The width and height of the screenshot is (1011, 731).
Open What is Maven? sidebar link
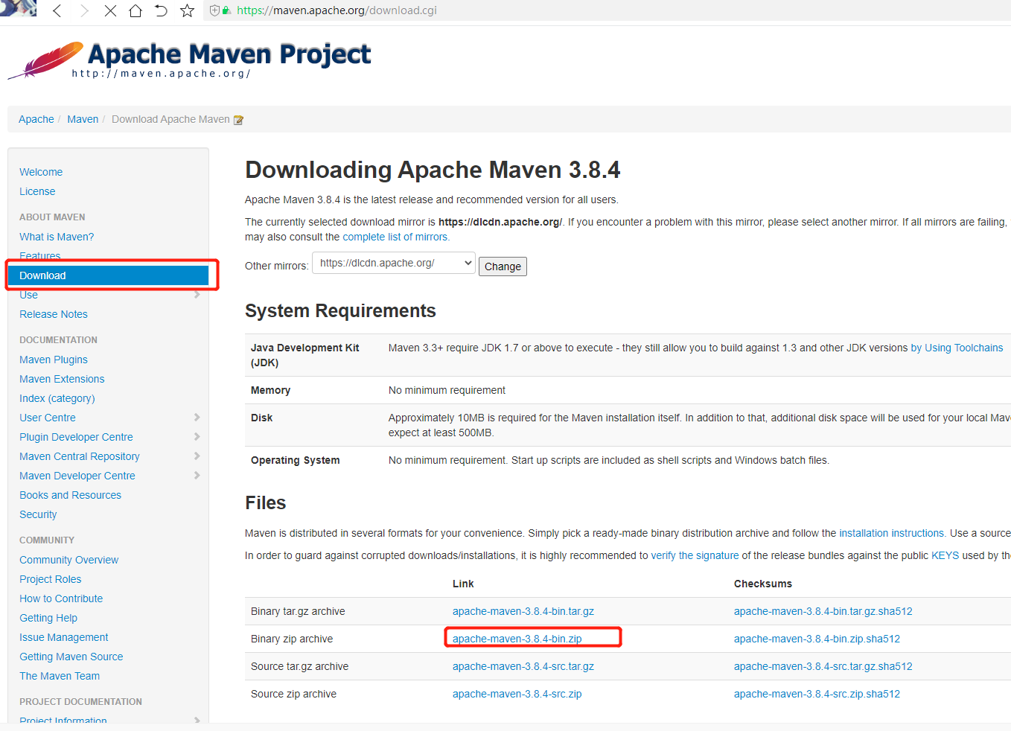(57, 237)
